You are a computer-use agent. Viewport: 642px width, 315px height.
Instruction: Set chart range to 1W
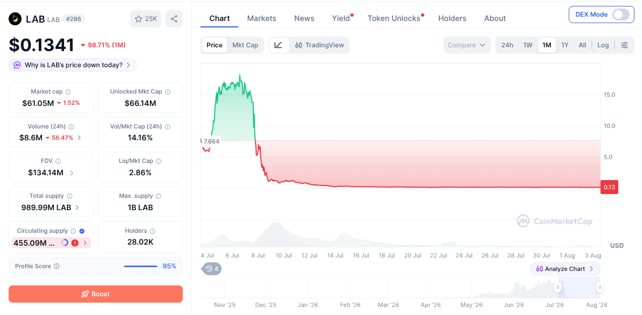point(528,45)
